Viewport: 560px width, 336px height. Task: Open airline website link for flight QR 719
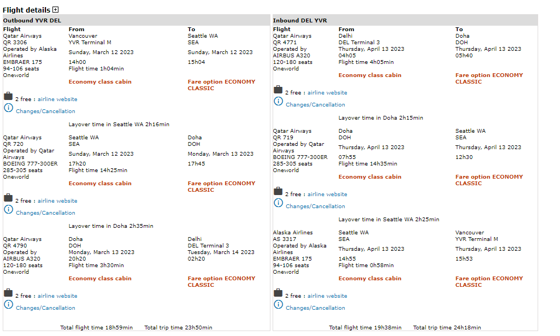coord(327,194)
